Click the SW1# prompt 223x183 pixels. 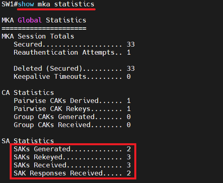[10, 4]
